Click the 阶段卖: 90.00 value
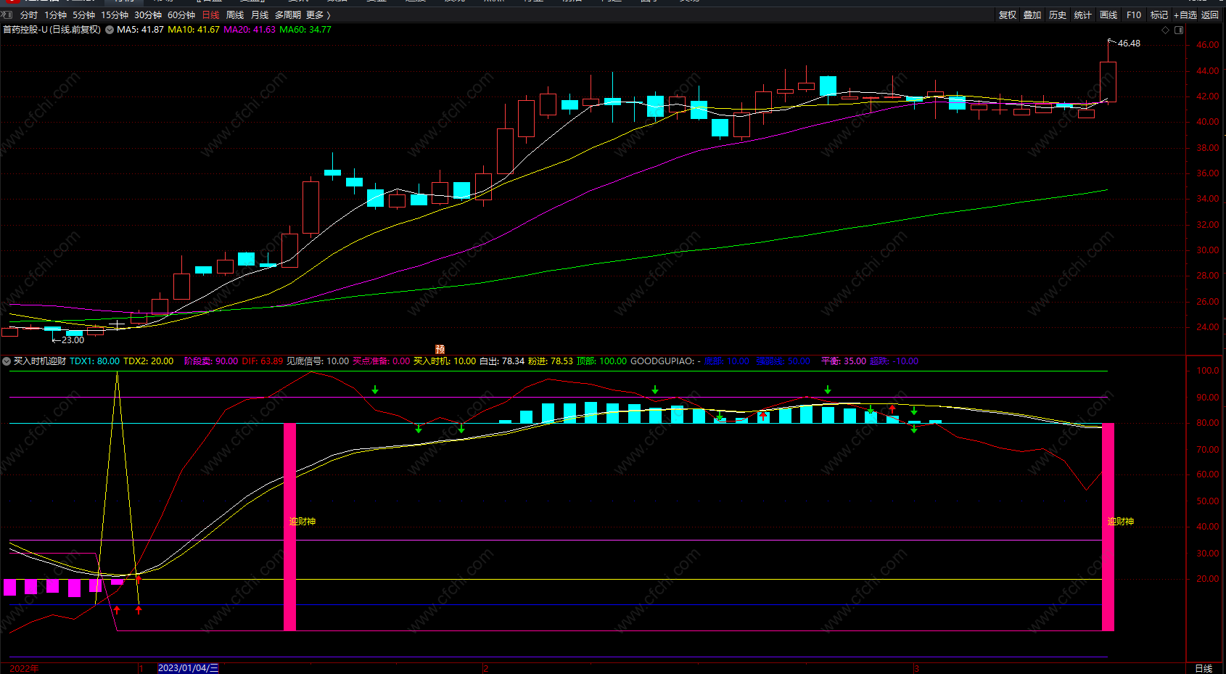 coord(211,361)
